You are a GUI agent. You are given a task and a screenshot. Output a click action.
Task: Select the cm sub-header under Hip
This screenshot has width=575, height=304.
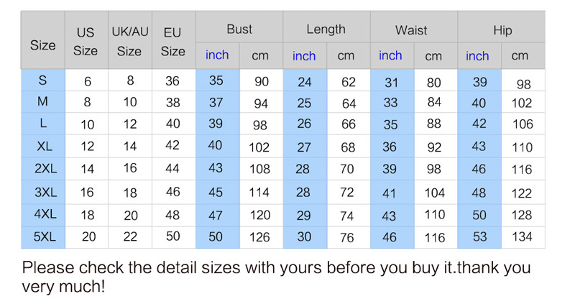click(520, 55)
